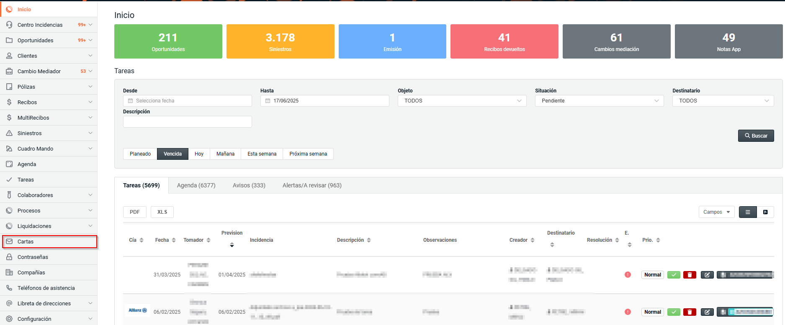
Task: Expand the Cuadro Mando sidebar chevron
Action: coord(90,148)
